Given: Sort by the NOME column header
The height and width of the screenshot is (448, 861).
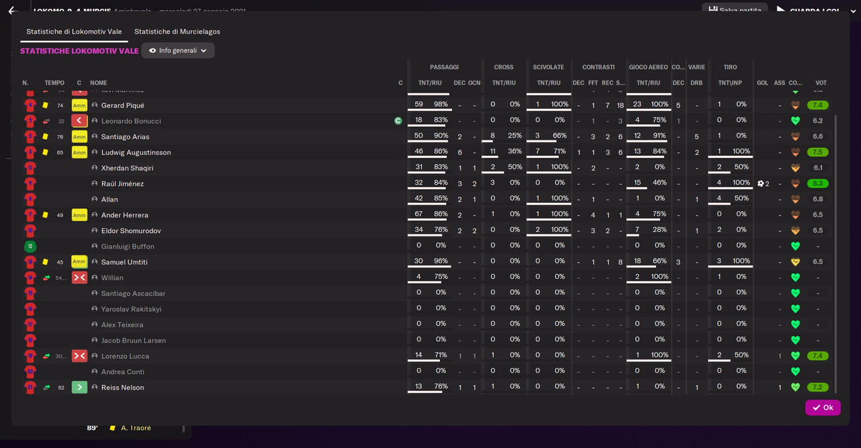Looking at the screenshot, I should point(99,83).
